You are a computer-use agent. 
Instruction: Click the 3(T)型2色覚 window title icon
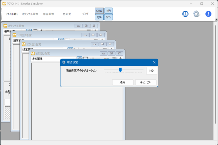33,53
